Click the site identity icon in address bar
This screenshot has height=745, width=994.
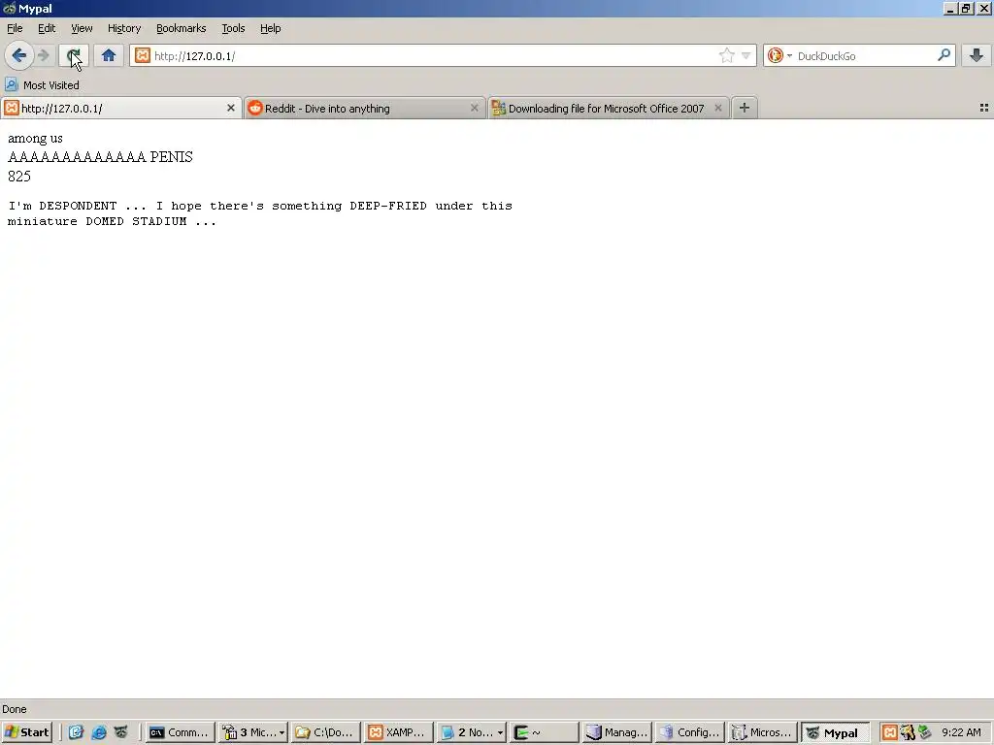click(x=143, y=55)
